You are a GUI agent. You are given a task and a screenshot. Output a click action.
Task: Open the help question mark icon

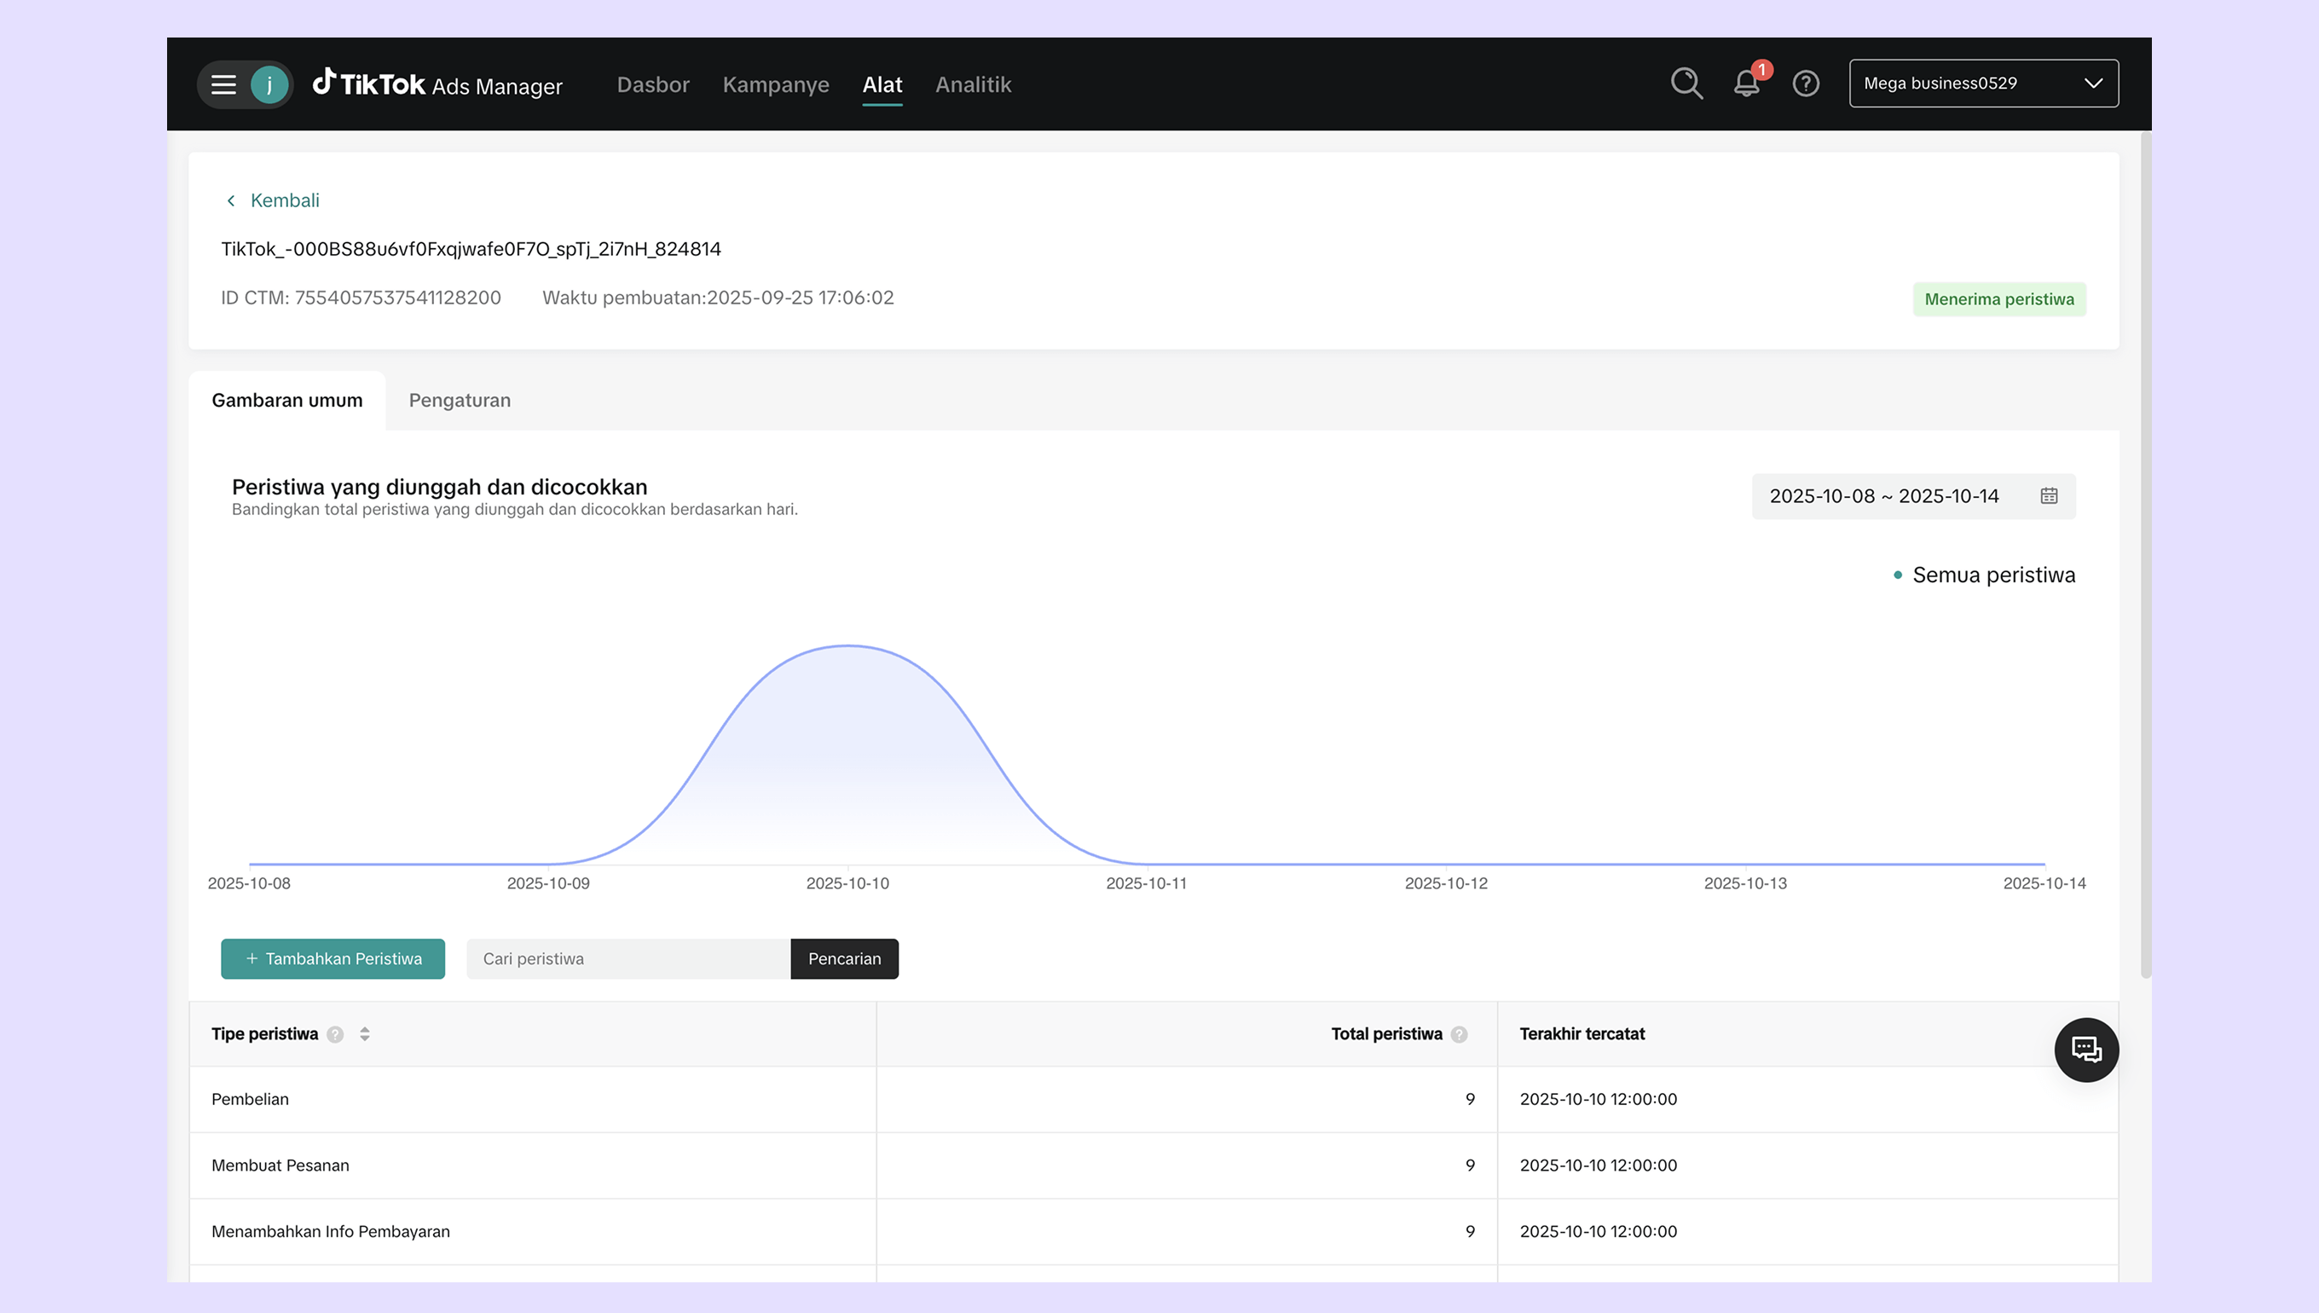click(x=1805, y=84)
